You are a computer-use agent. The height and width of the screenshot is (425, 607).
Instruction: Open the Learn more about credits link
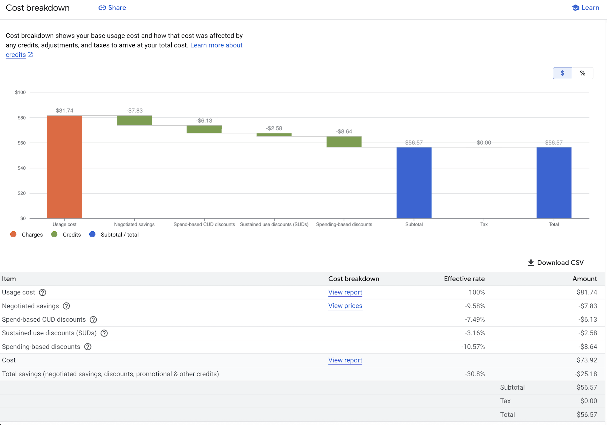point(216,45)
